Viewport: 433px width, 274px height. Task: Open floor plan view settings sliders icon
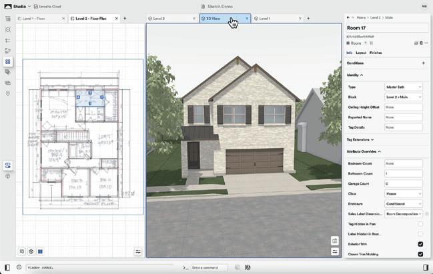138,251
